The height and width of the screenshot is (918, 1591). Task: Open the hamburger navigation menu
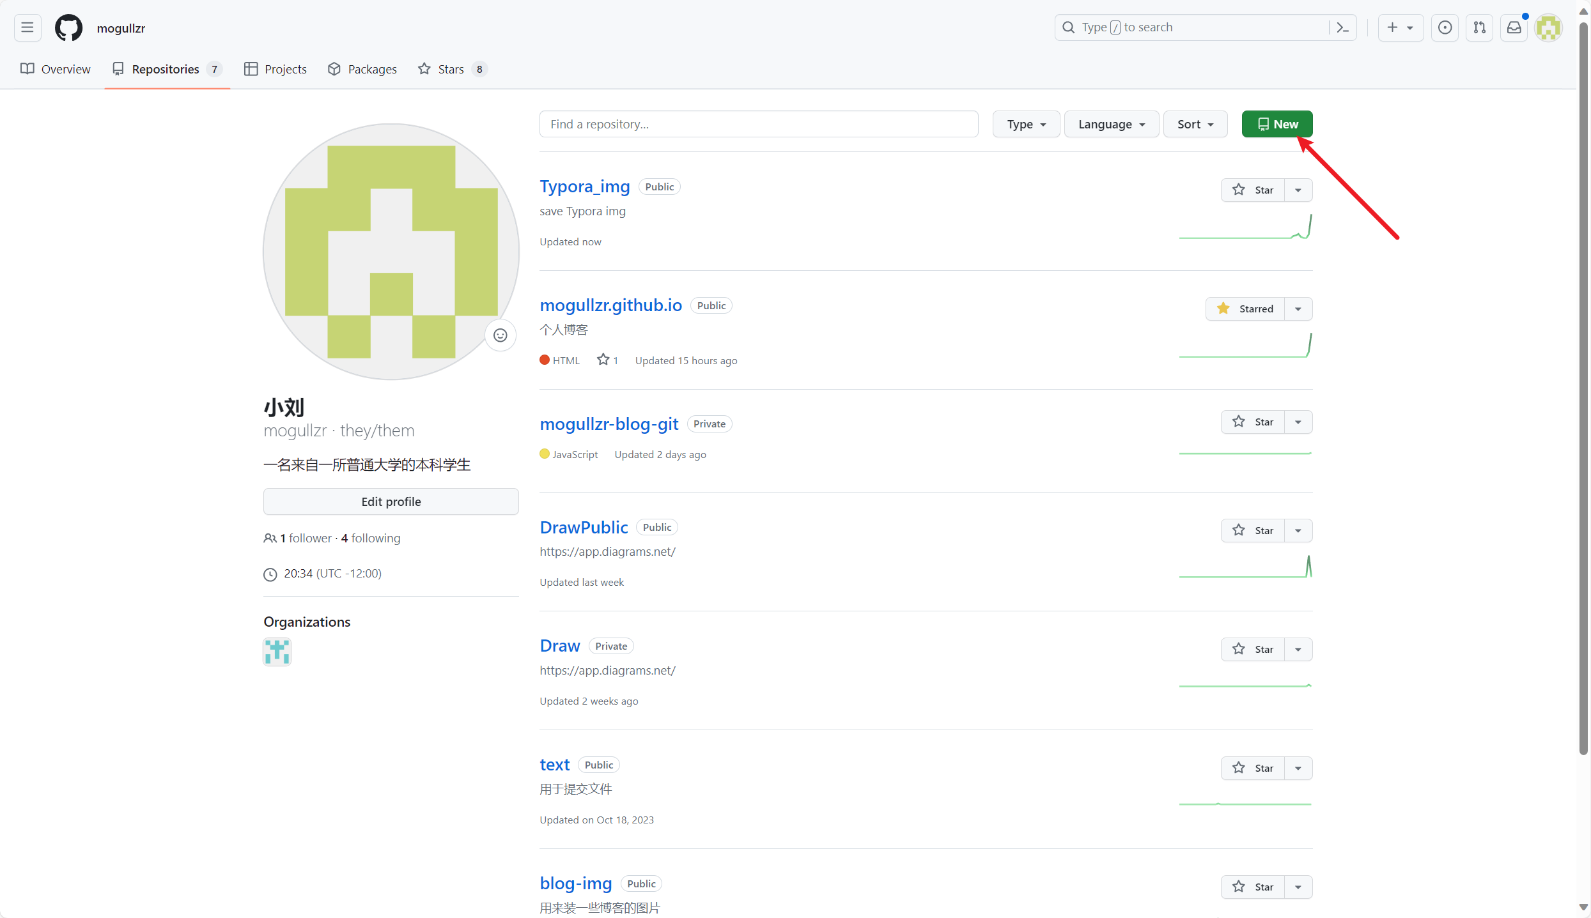[27, 27]
